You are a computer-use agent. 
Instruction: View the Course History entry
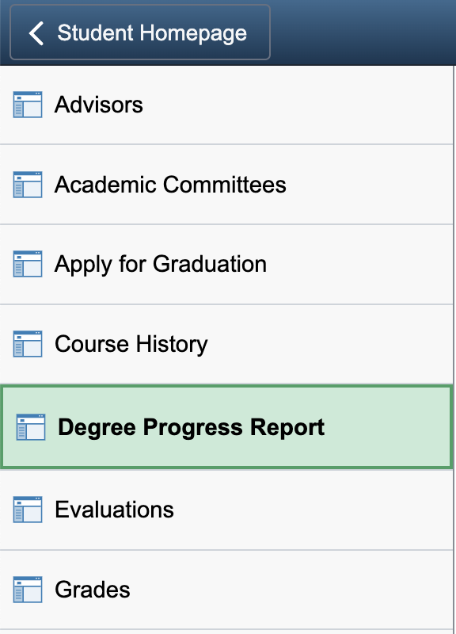tap(226, 344)
